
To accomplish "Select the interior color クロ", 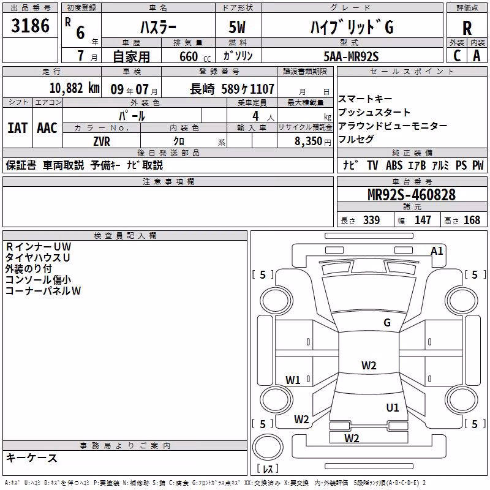I will click(179, 141).
